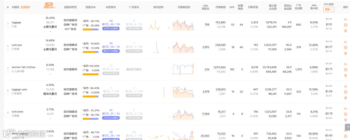This screenshot has height=140, width=350.
Task: Open rank trend sparkline for luggage row
Action: point(159,25)
